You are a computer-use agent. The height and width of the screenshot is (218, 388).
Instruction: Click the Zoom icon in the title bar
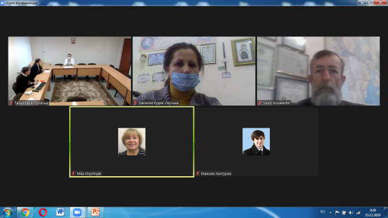pyautogui.click(x=2, y=3)
